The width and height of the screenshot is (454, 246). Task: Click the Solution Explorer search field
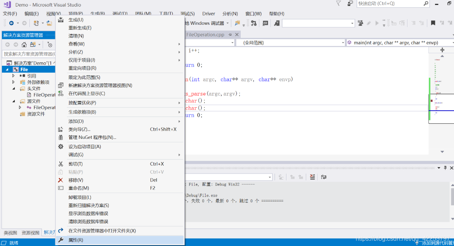[x=29, y=54]
